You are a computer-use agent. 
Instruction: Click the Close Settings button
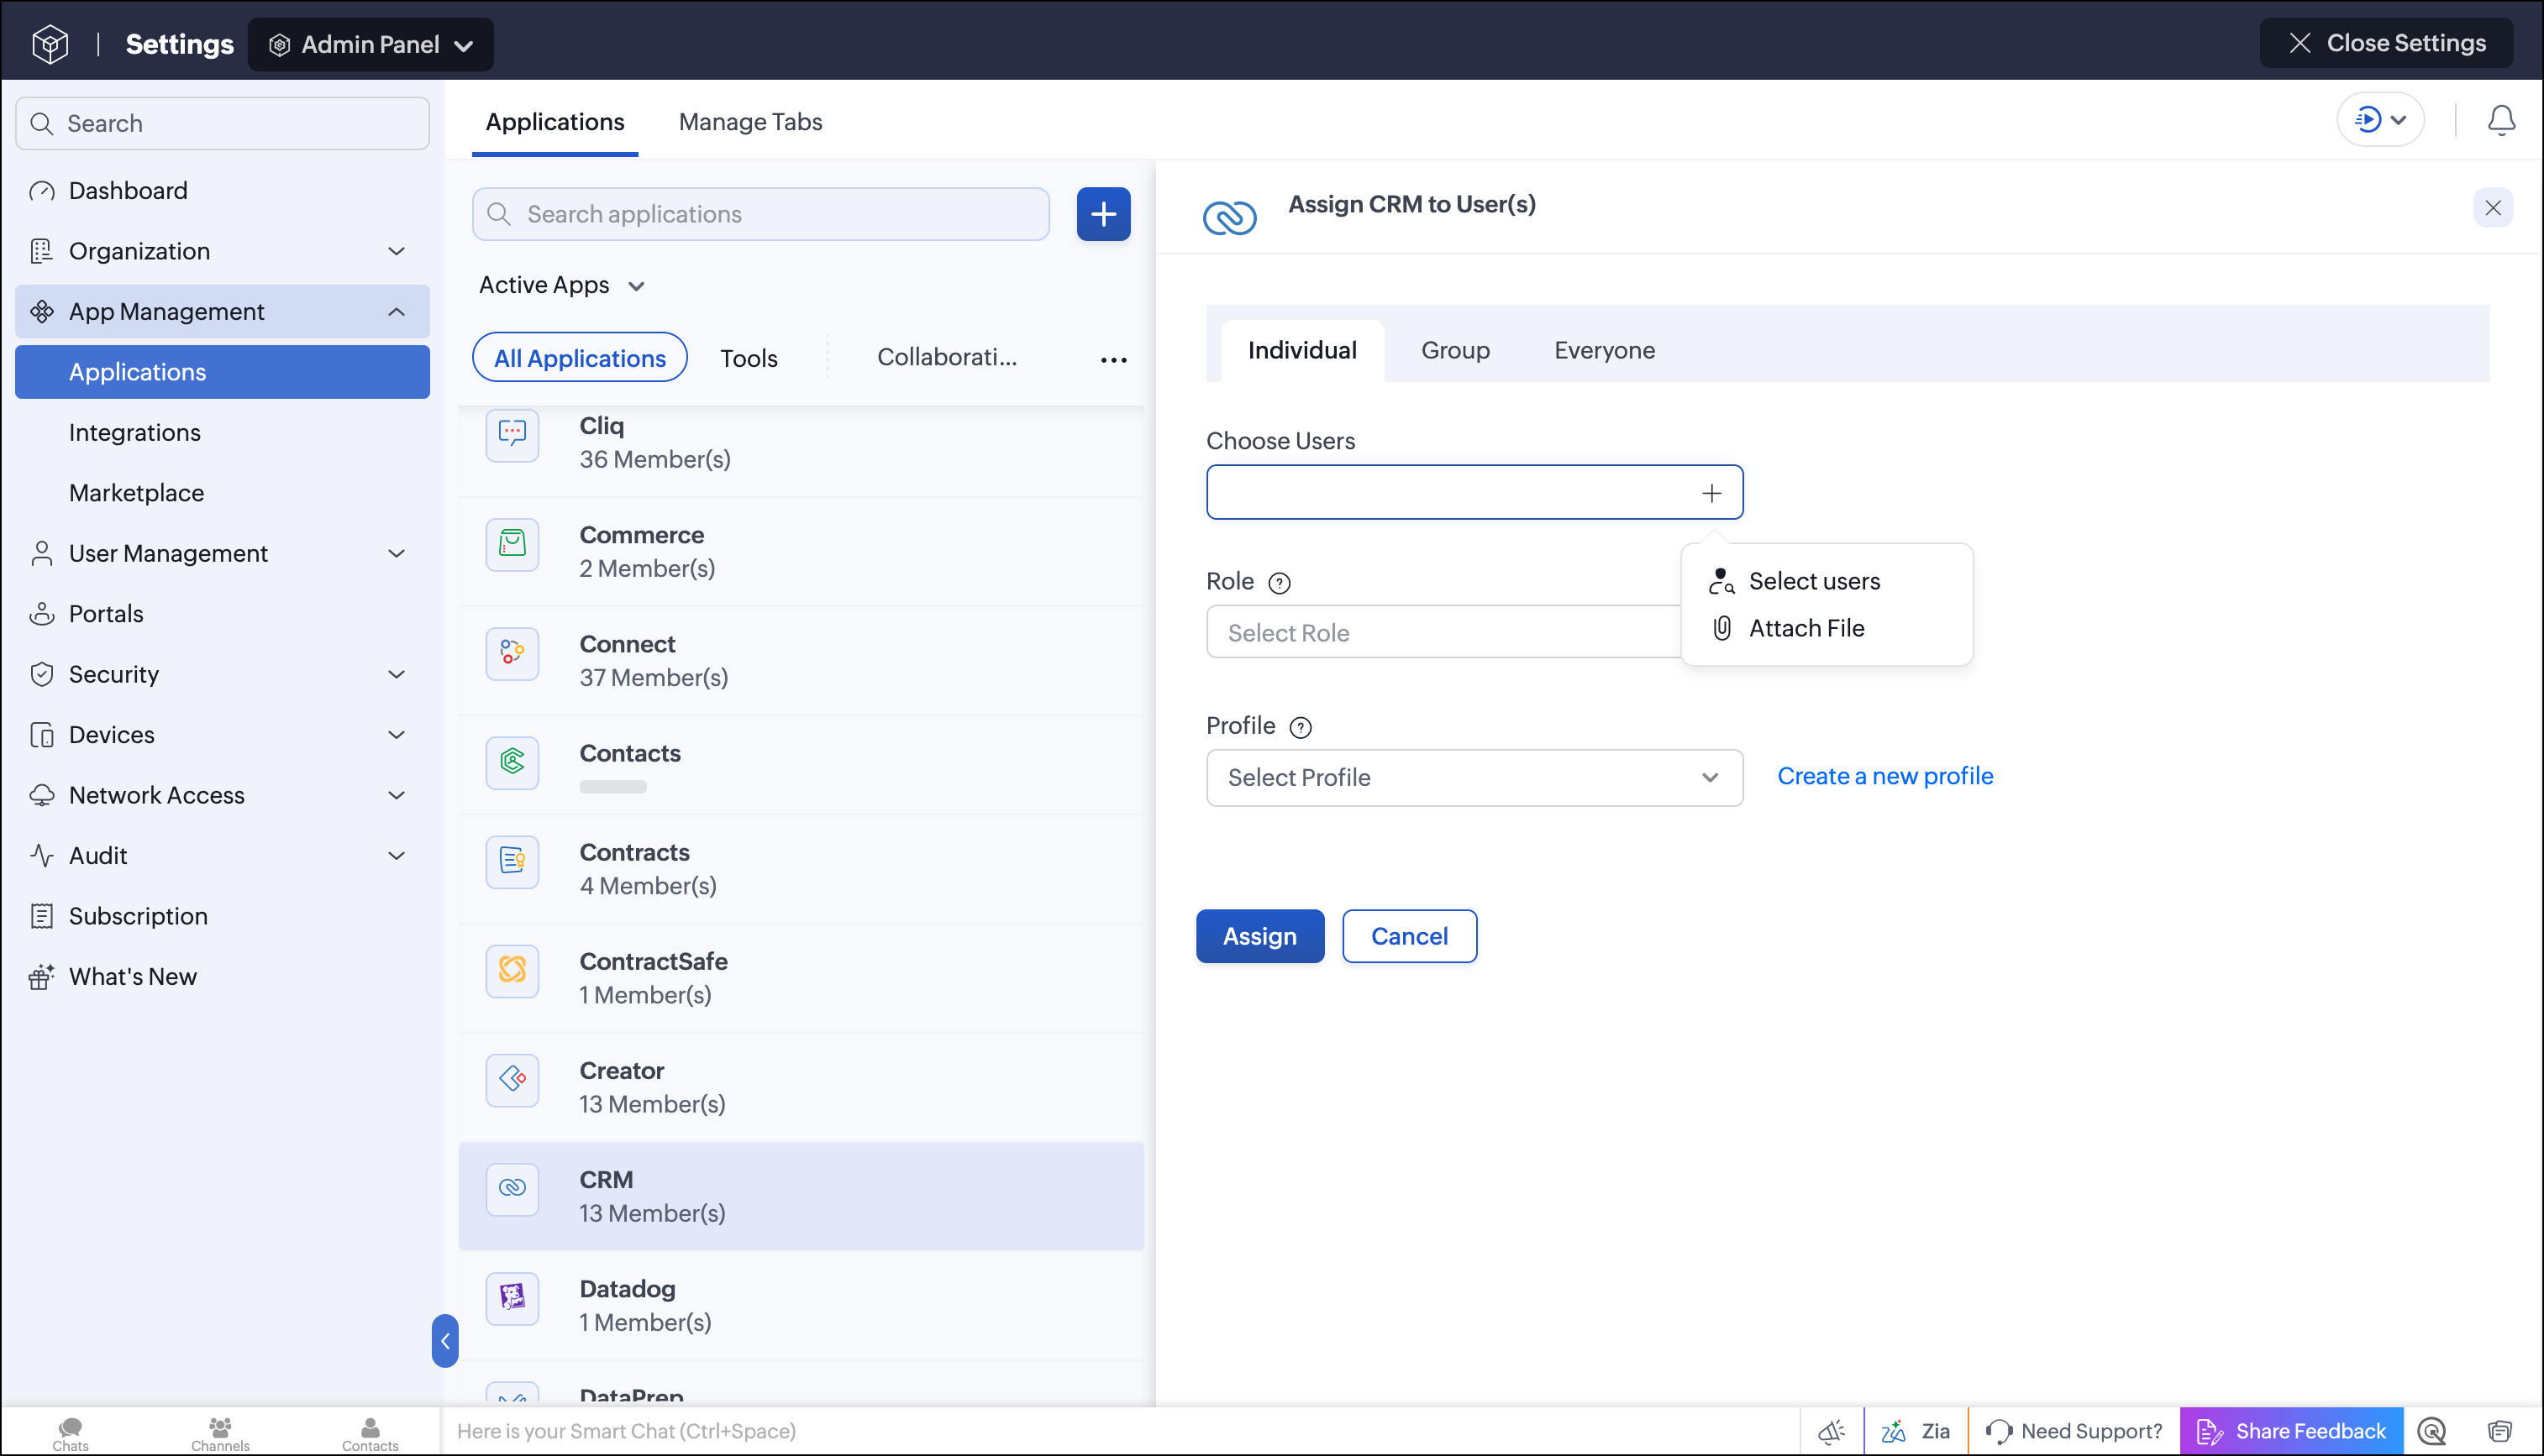[x=2386, y=43]
